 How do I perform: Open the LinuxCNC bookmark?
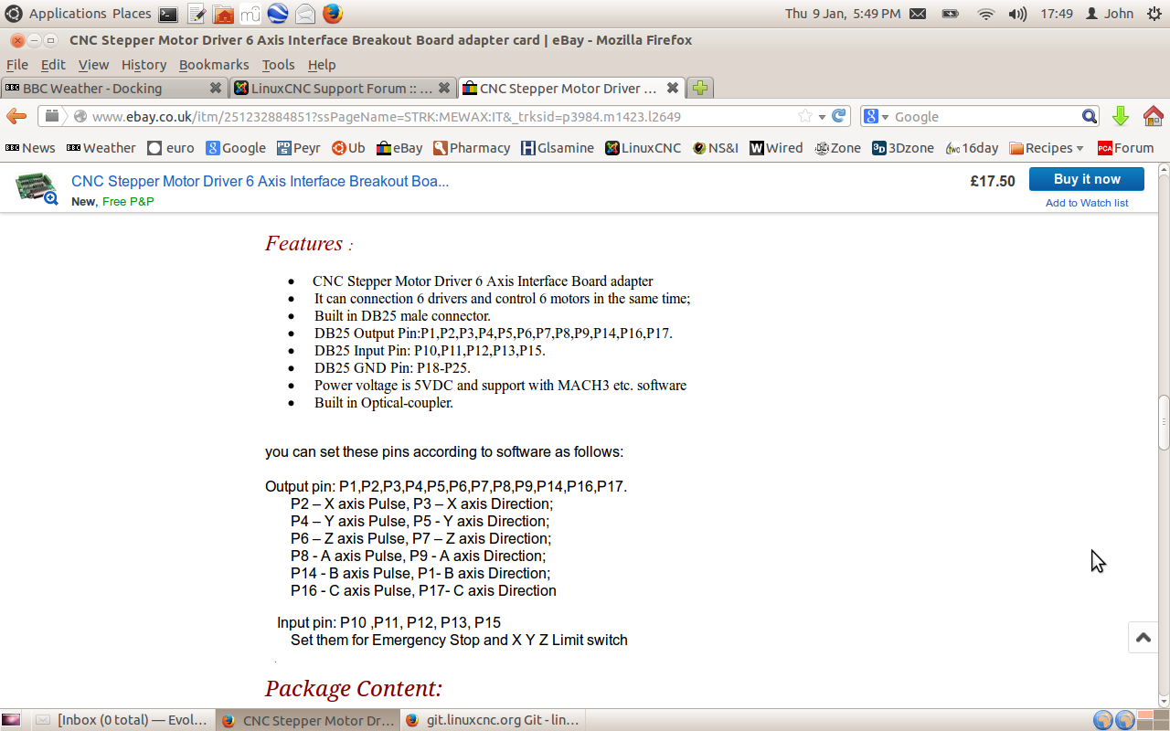click(x=643, y=148)
